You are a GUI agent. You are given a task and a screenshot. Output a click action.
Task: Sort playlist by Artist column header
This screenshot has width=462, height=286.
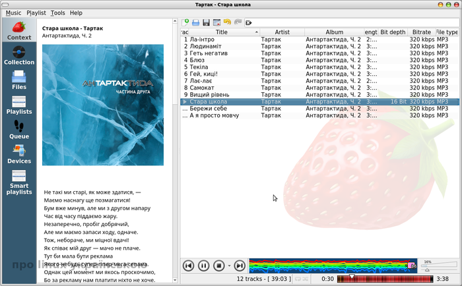coord(282,32)
